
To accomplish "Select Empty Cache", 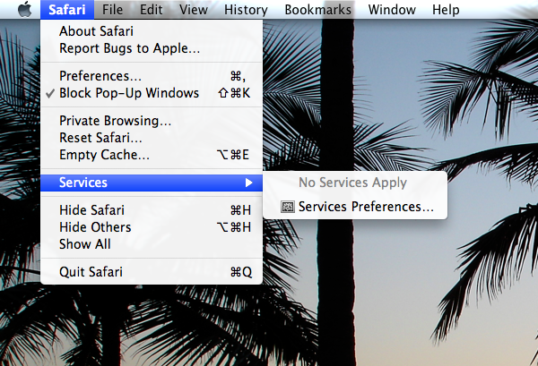I will [152, 155].
